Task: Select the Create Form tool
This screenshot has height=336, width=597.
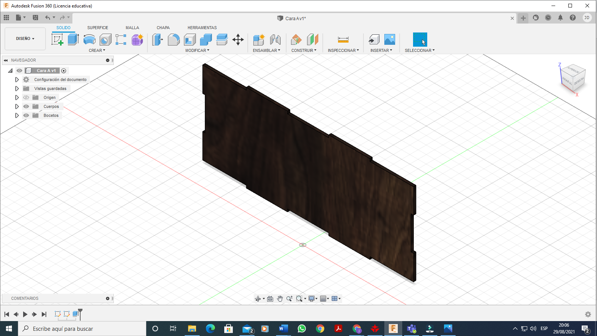Action: click(x=137, y=39)
